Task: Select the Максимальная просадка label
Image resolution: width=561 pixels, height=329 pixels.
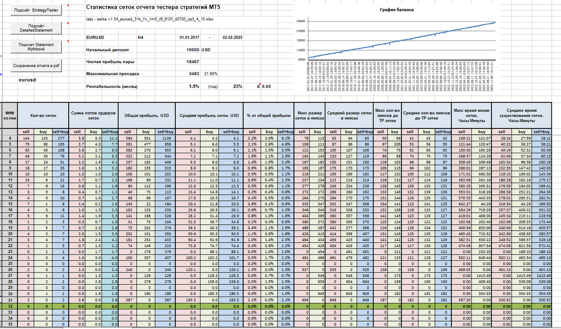Action: point(113,74)
